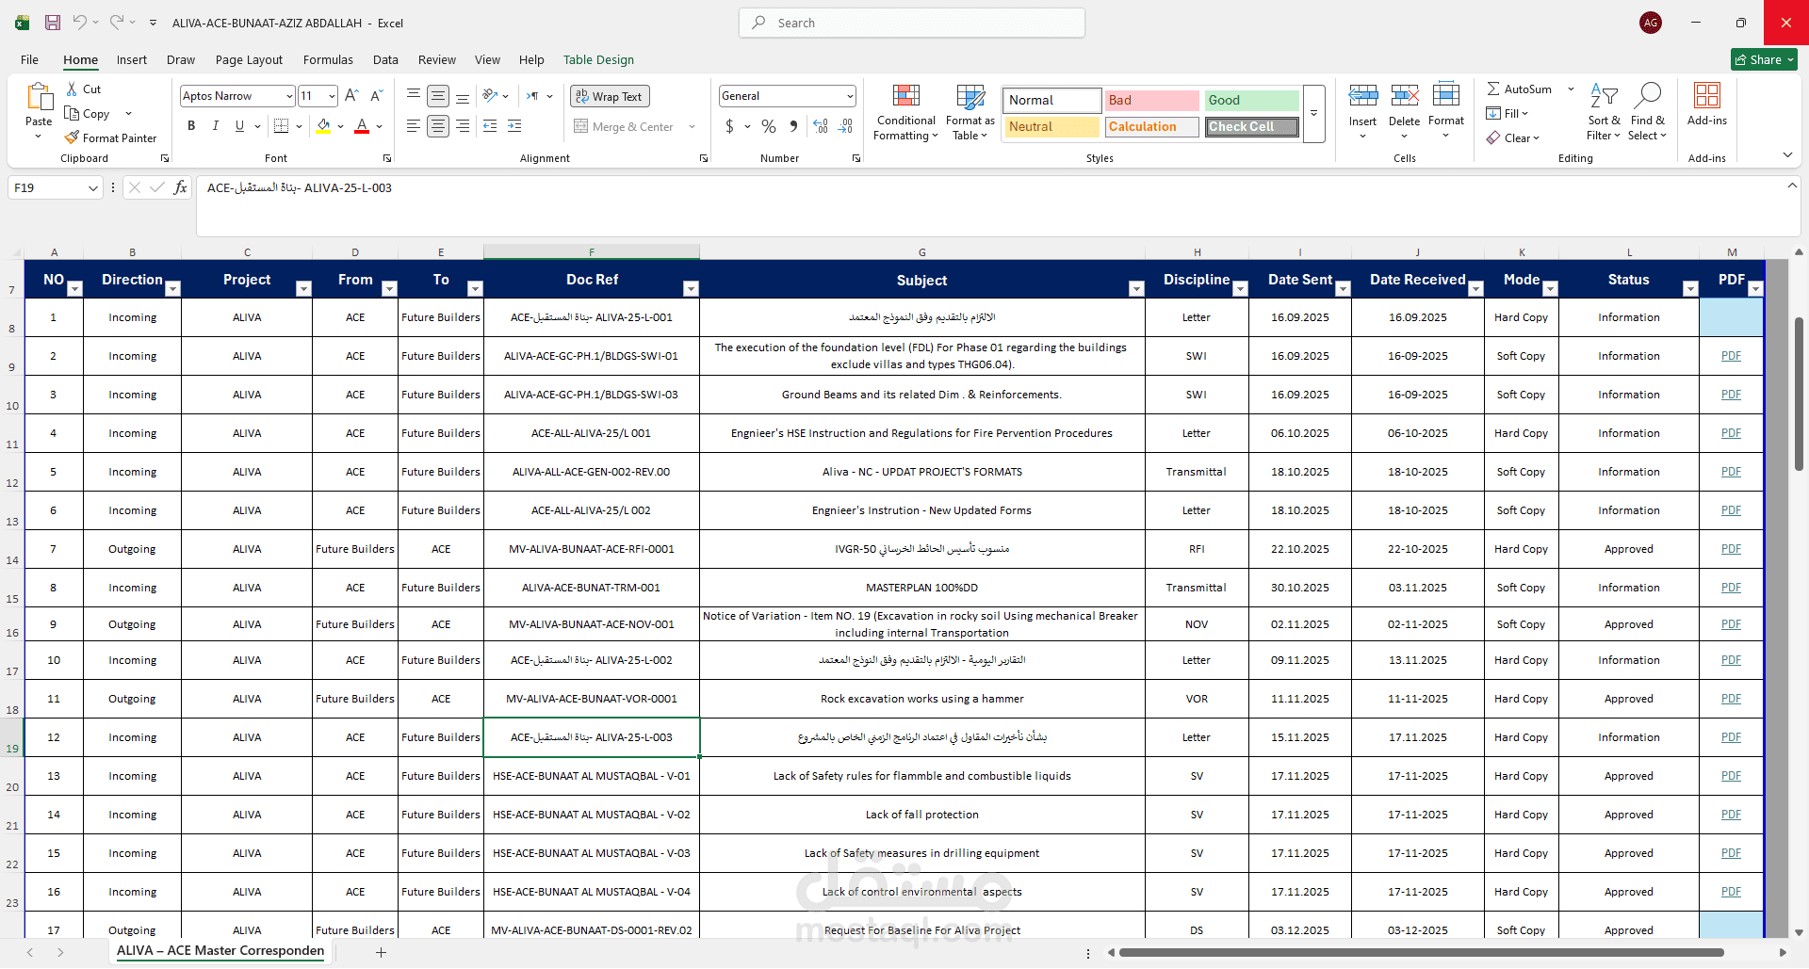Open PDF link for row NO 7
The image size is (1809, 969).
tap(1731, 549)
